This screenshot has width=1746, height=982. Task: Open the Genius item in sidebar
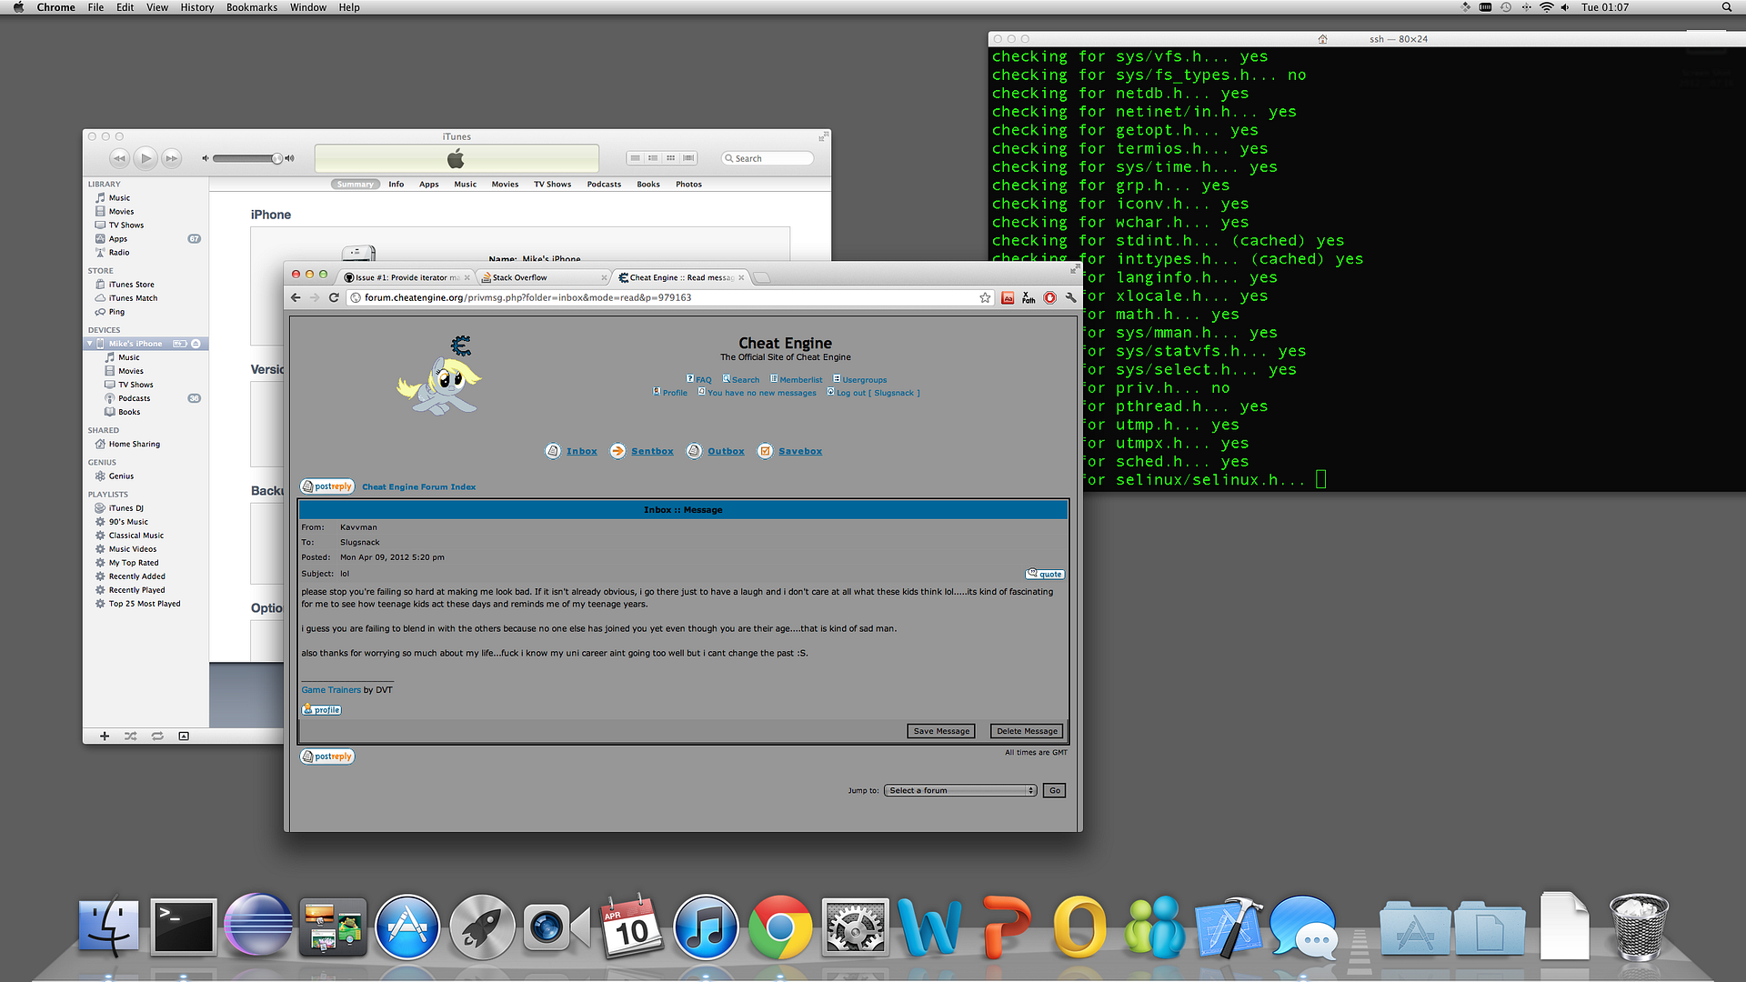click(x=121, y=476)
